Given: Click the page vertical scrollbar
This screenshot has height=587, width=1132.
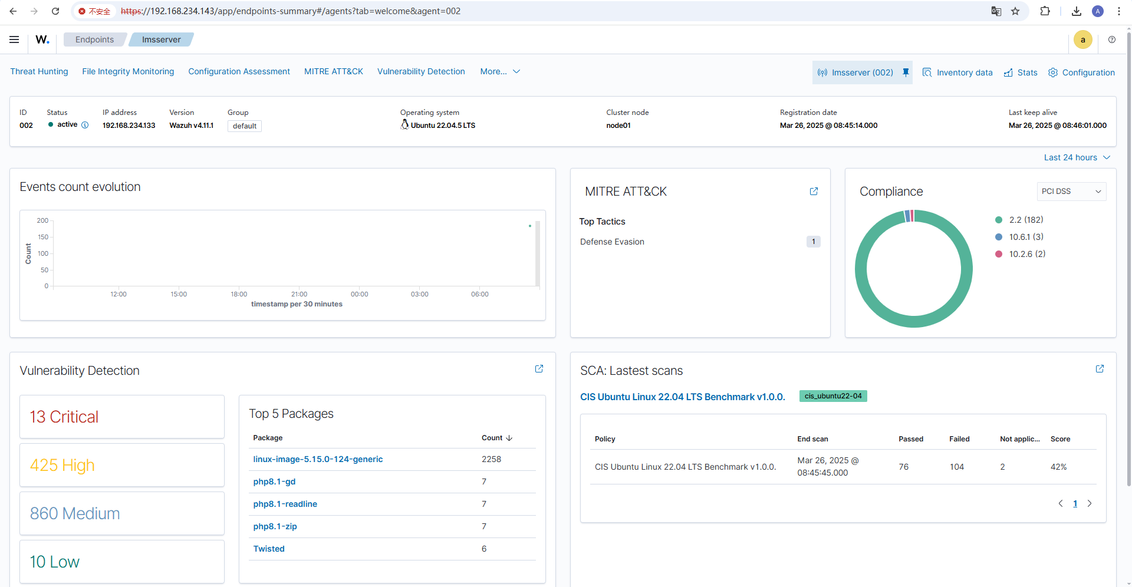Looking at the screenshot, I should tap(1128, 259).
